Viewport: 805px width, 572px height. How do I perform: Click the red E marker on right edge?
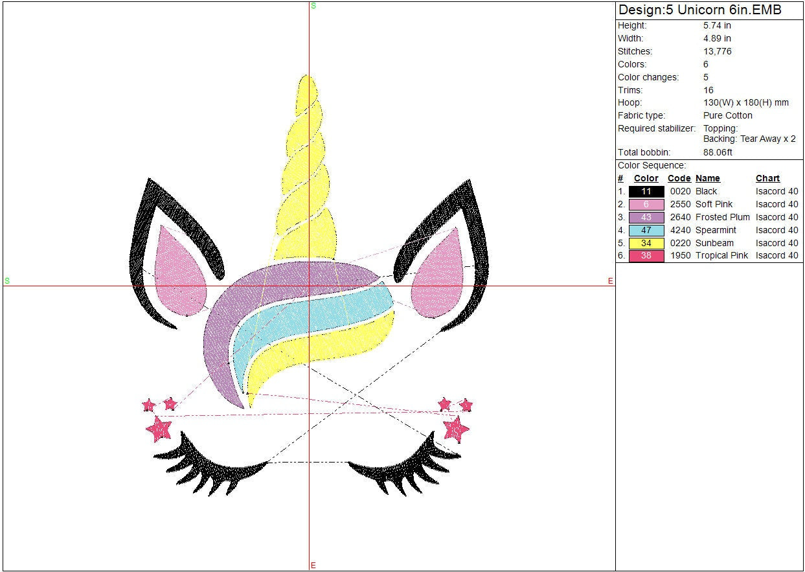point(610,280)
